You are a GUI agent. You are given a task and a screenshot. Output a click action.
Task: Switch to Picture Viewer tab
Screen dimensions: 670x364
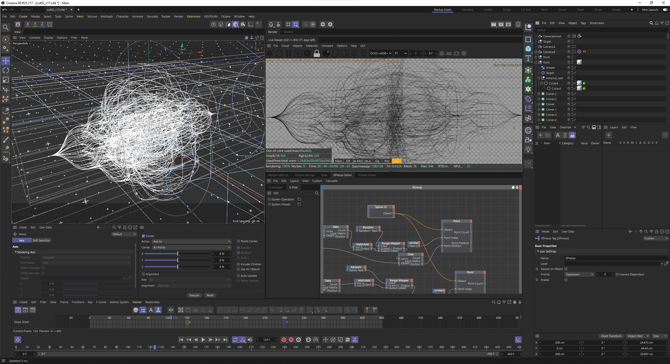pos(367,175)
